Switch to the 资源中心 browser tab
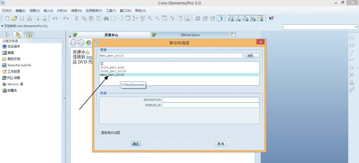Screen dimensions: 359x163 point(111,35)
